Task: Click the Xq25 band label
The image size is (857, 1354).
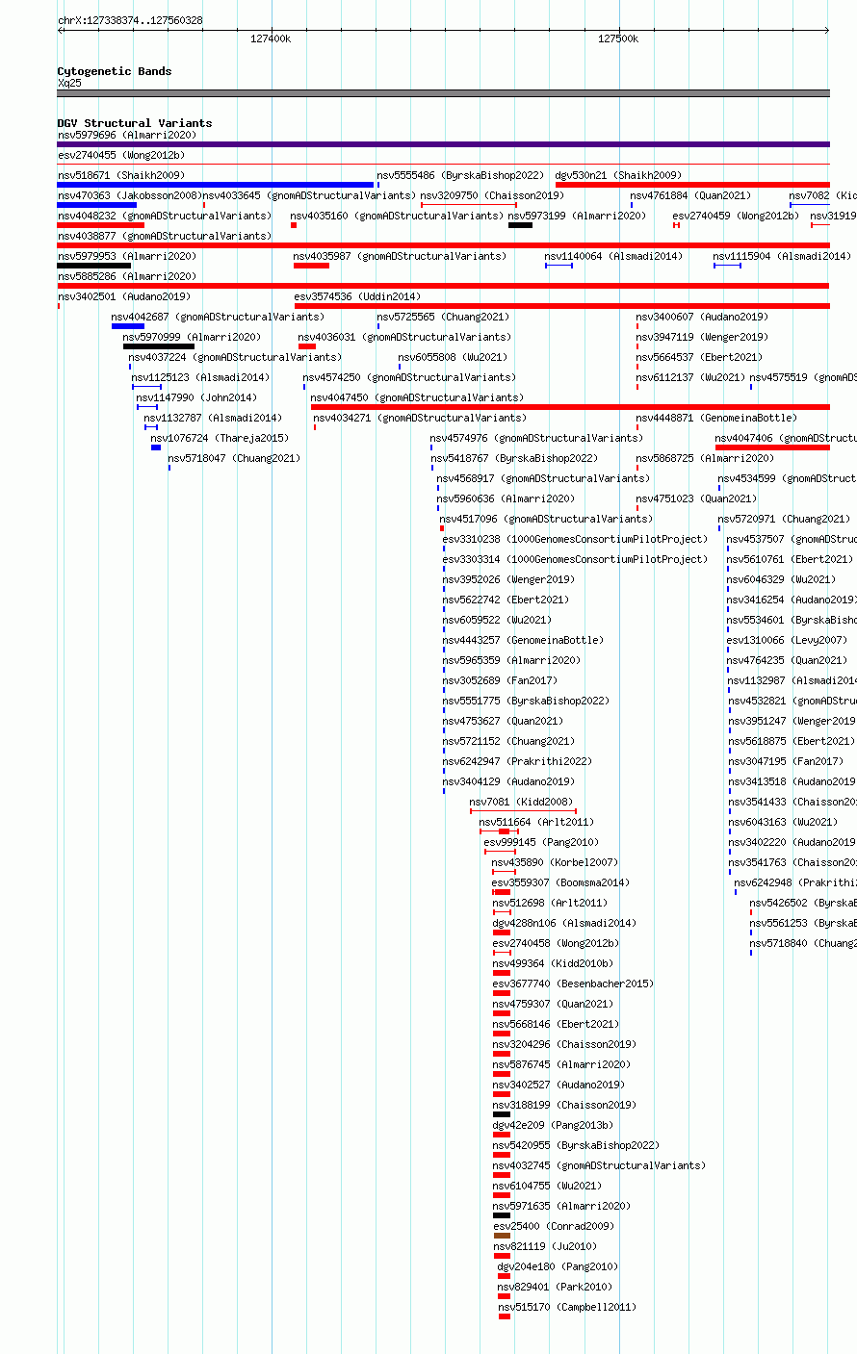Action: tap(69, 83)
